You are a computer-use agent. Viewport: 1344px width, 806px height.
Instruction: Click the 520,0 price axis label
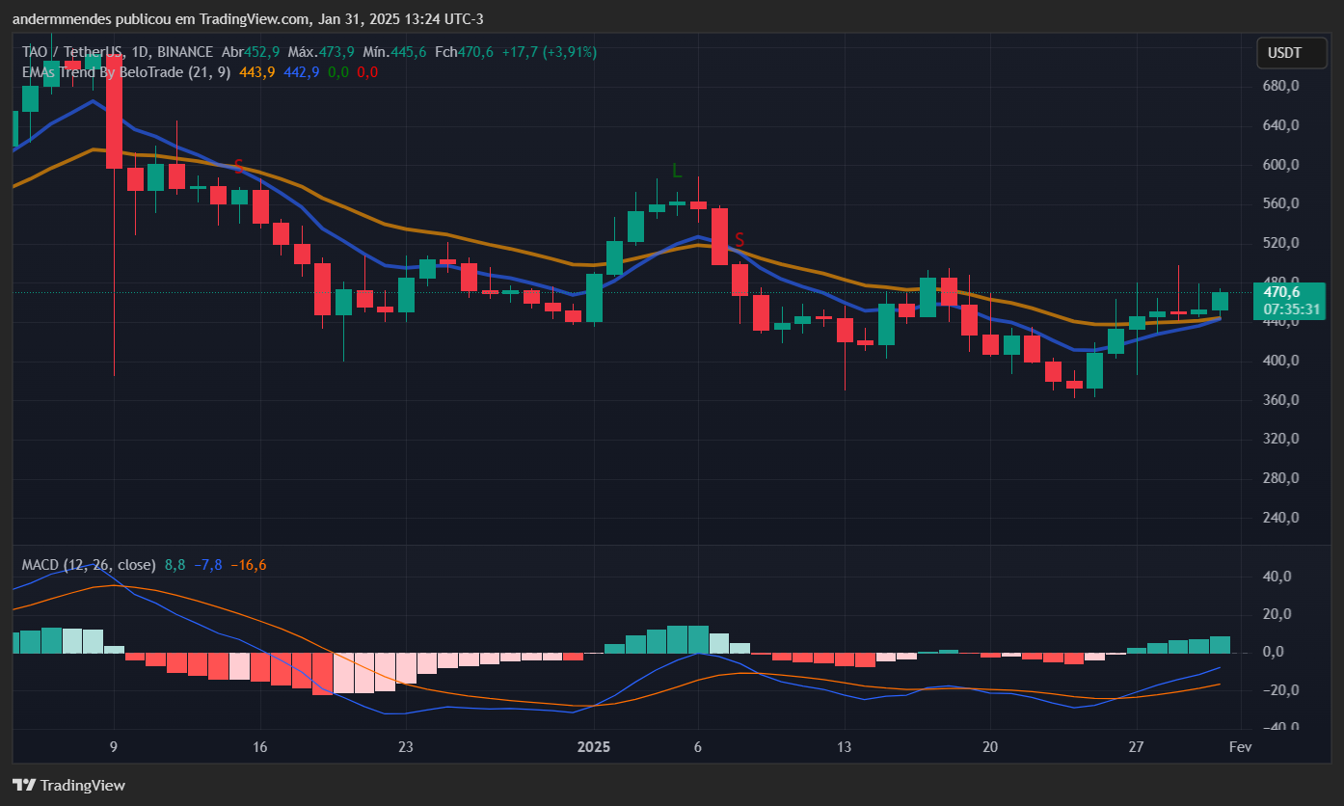[1281, 243]
